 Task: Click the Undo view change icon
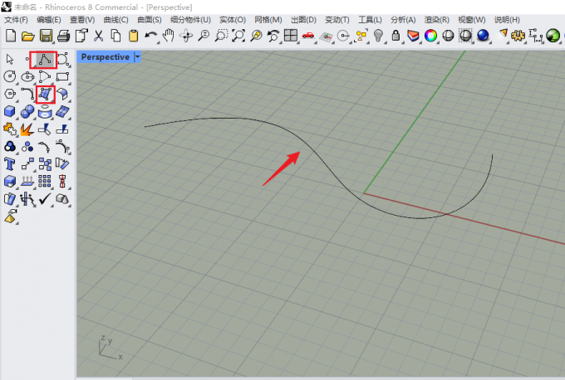click(273, 36)
